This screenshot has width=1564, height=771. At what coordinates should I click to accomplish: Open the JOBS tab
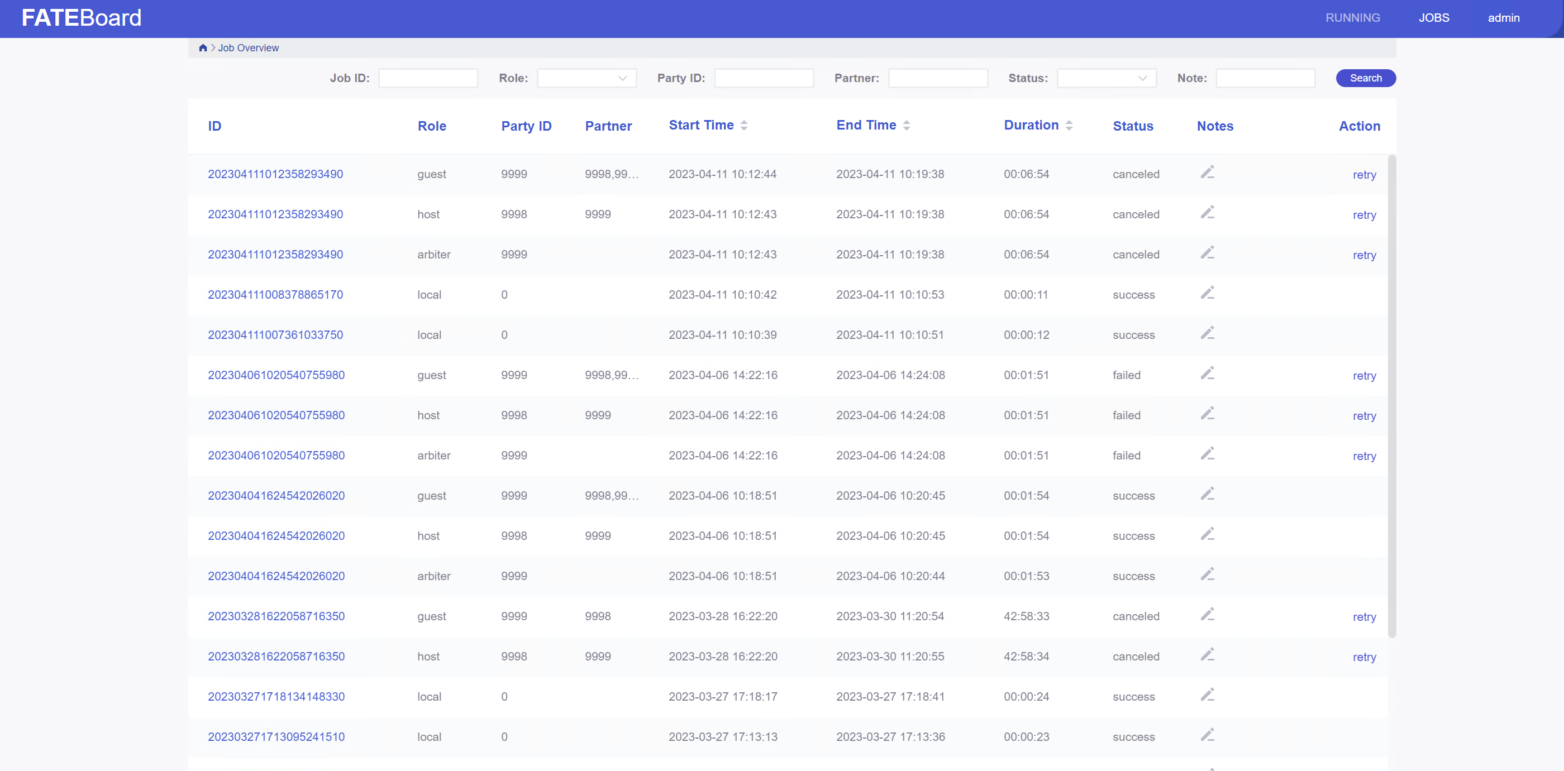[1433, 18]
